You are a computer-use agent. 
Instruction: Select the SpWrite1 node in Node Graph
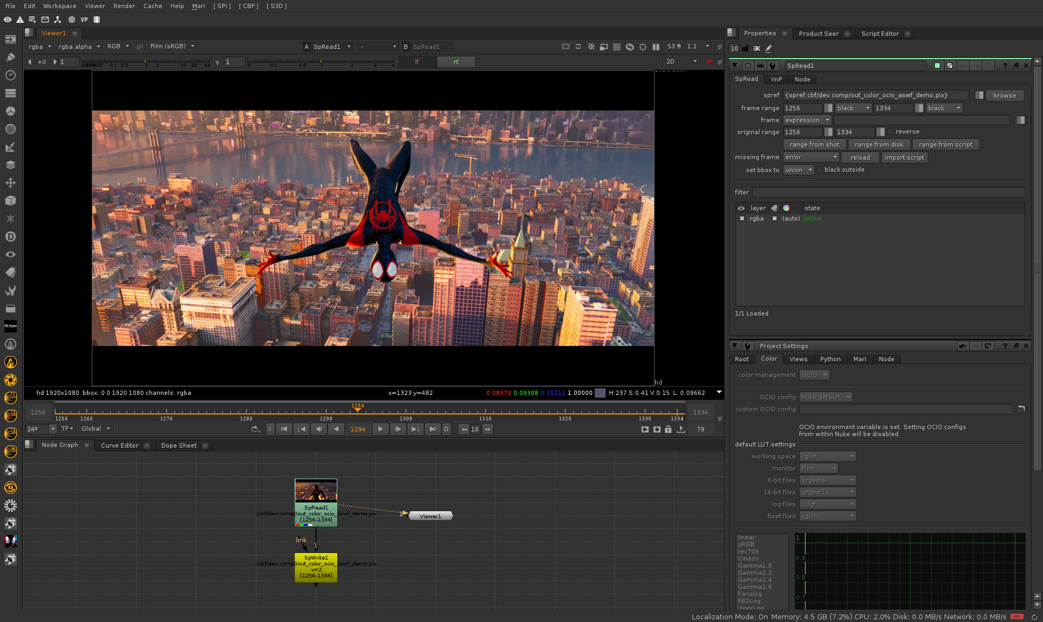click(x=316, y=568)
